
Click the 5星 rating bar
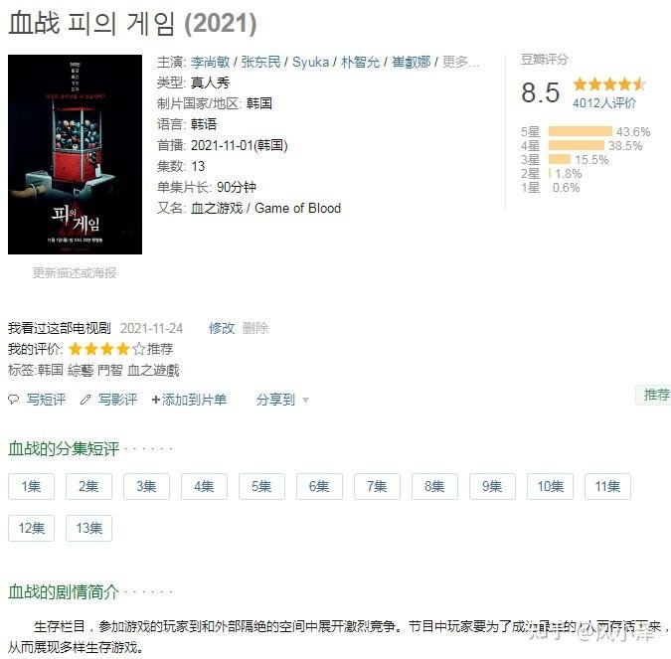tap(581, 131)
